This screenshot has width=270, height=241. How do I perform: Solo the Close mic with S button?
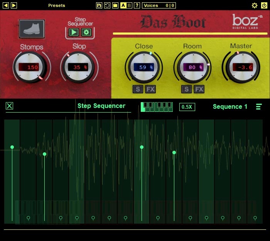138,89
